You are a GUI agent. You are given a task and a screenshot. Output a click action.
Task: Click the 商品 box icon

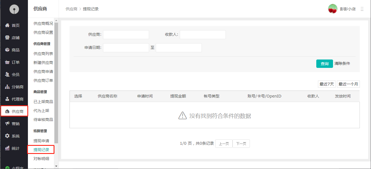click(8, 50)
